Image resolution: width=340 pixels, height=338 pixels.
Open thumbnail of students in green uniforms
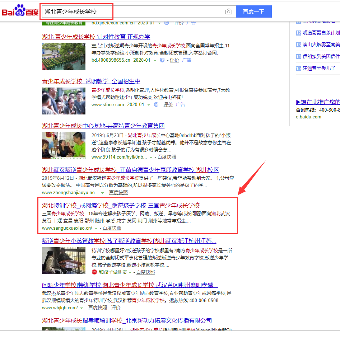tap(64, 56)
